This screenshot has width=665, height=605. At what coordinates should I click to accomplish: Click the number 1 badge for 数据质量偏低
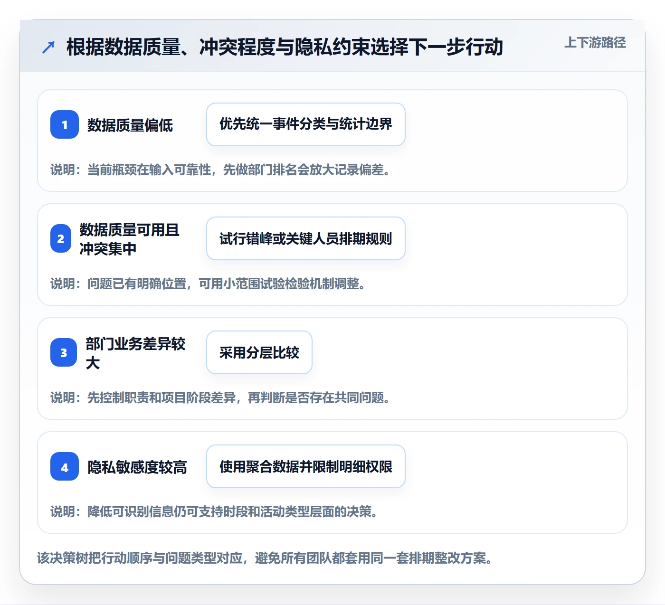[65, 124]
